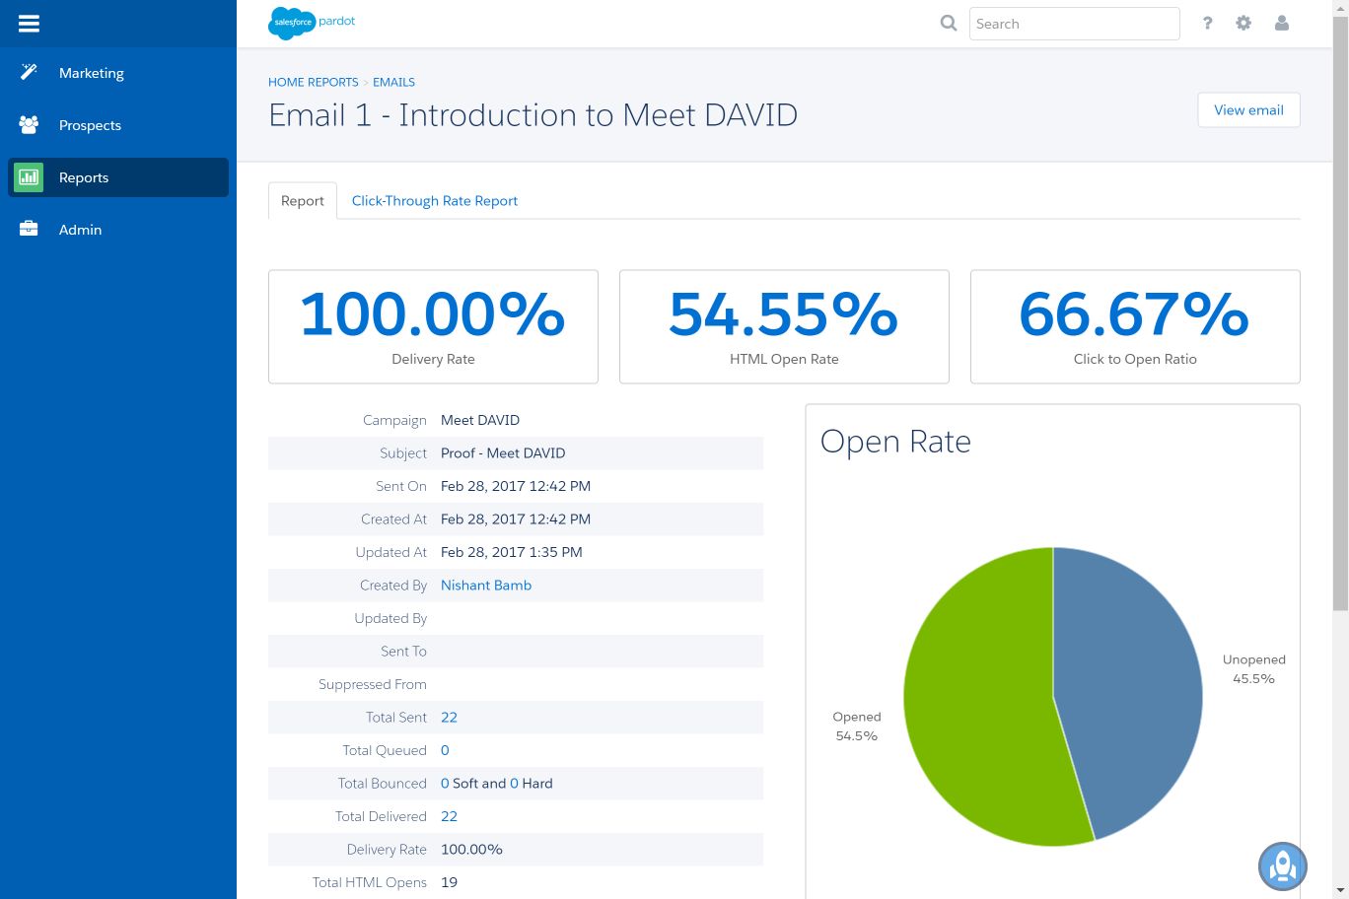
Task: Select the Reports menu item
Action: coord(118,177)
